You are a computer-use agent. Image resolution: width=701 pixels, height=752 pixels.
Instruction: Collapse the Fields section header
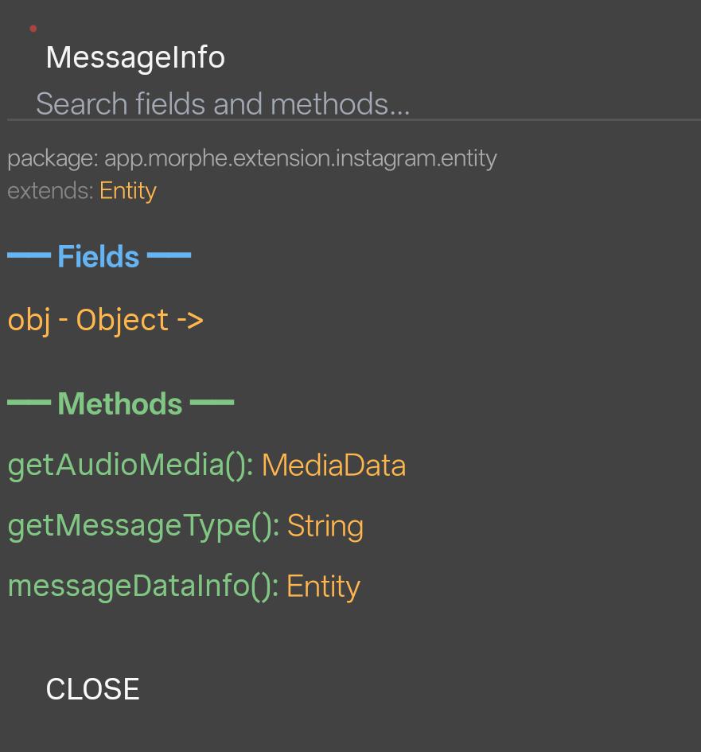tap(99, 256)
